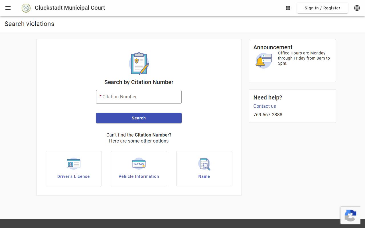The height and width of the screenshot is (228, 365).
Task: Click the Need help? heading
Action: (x=268, y=97)
